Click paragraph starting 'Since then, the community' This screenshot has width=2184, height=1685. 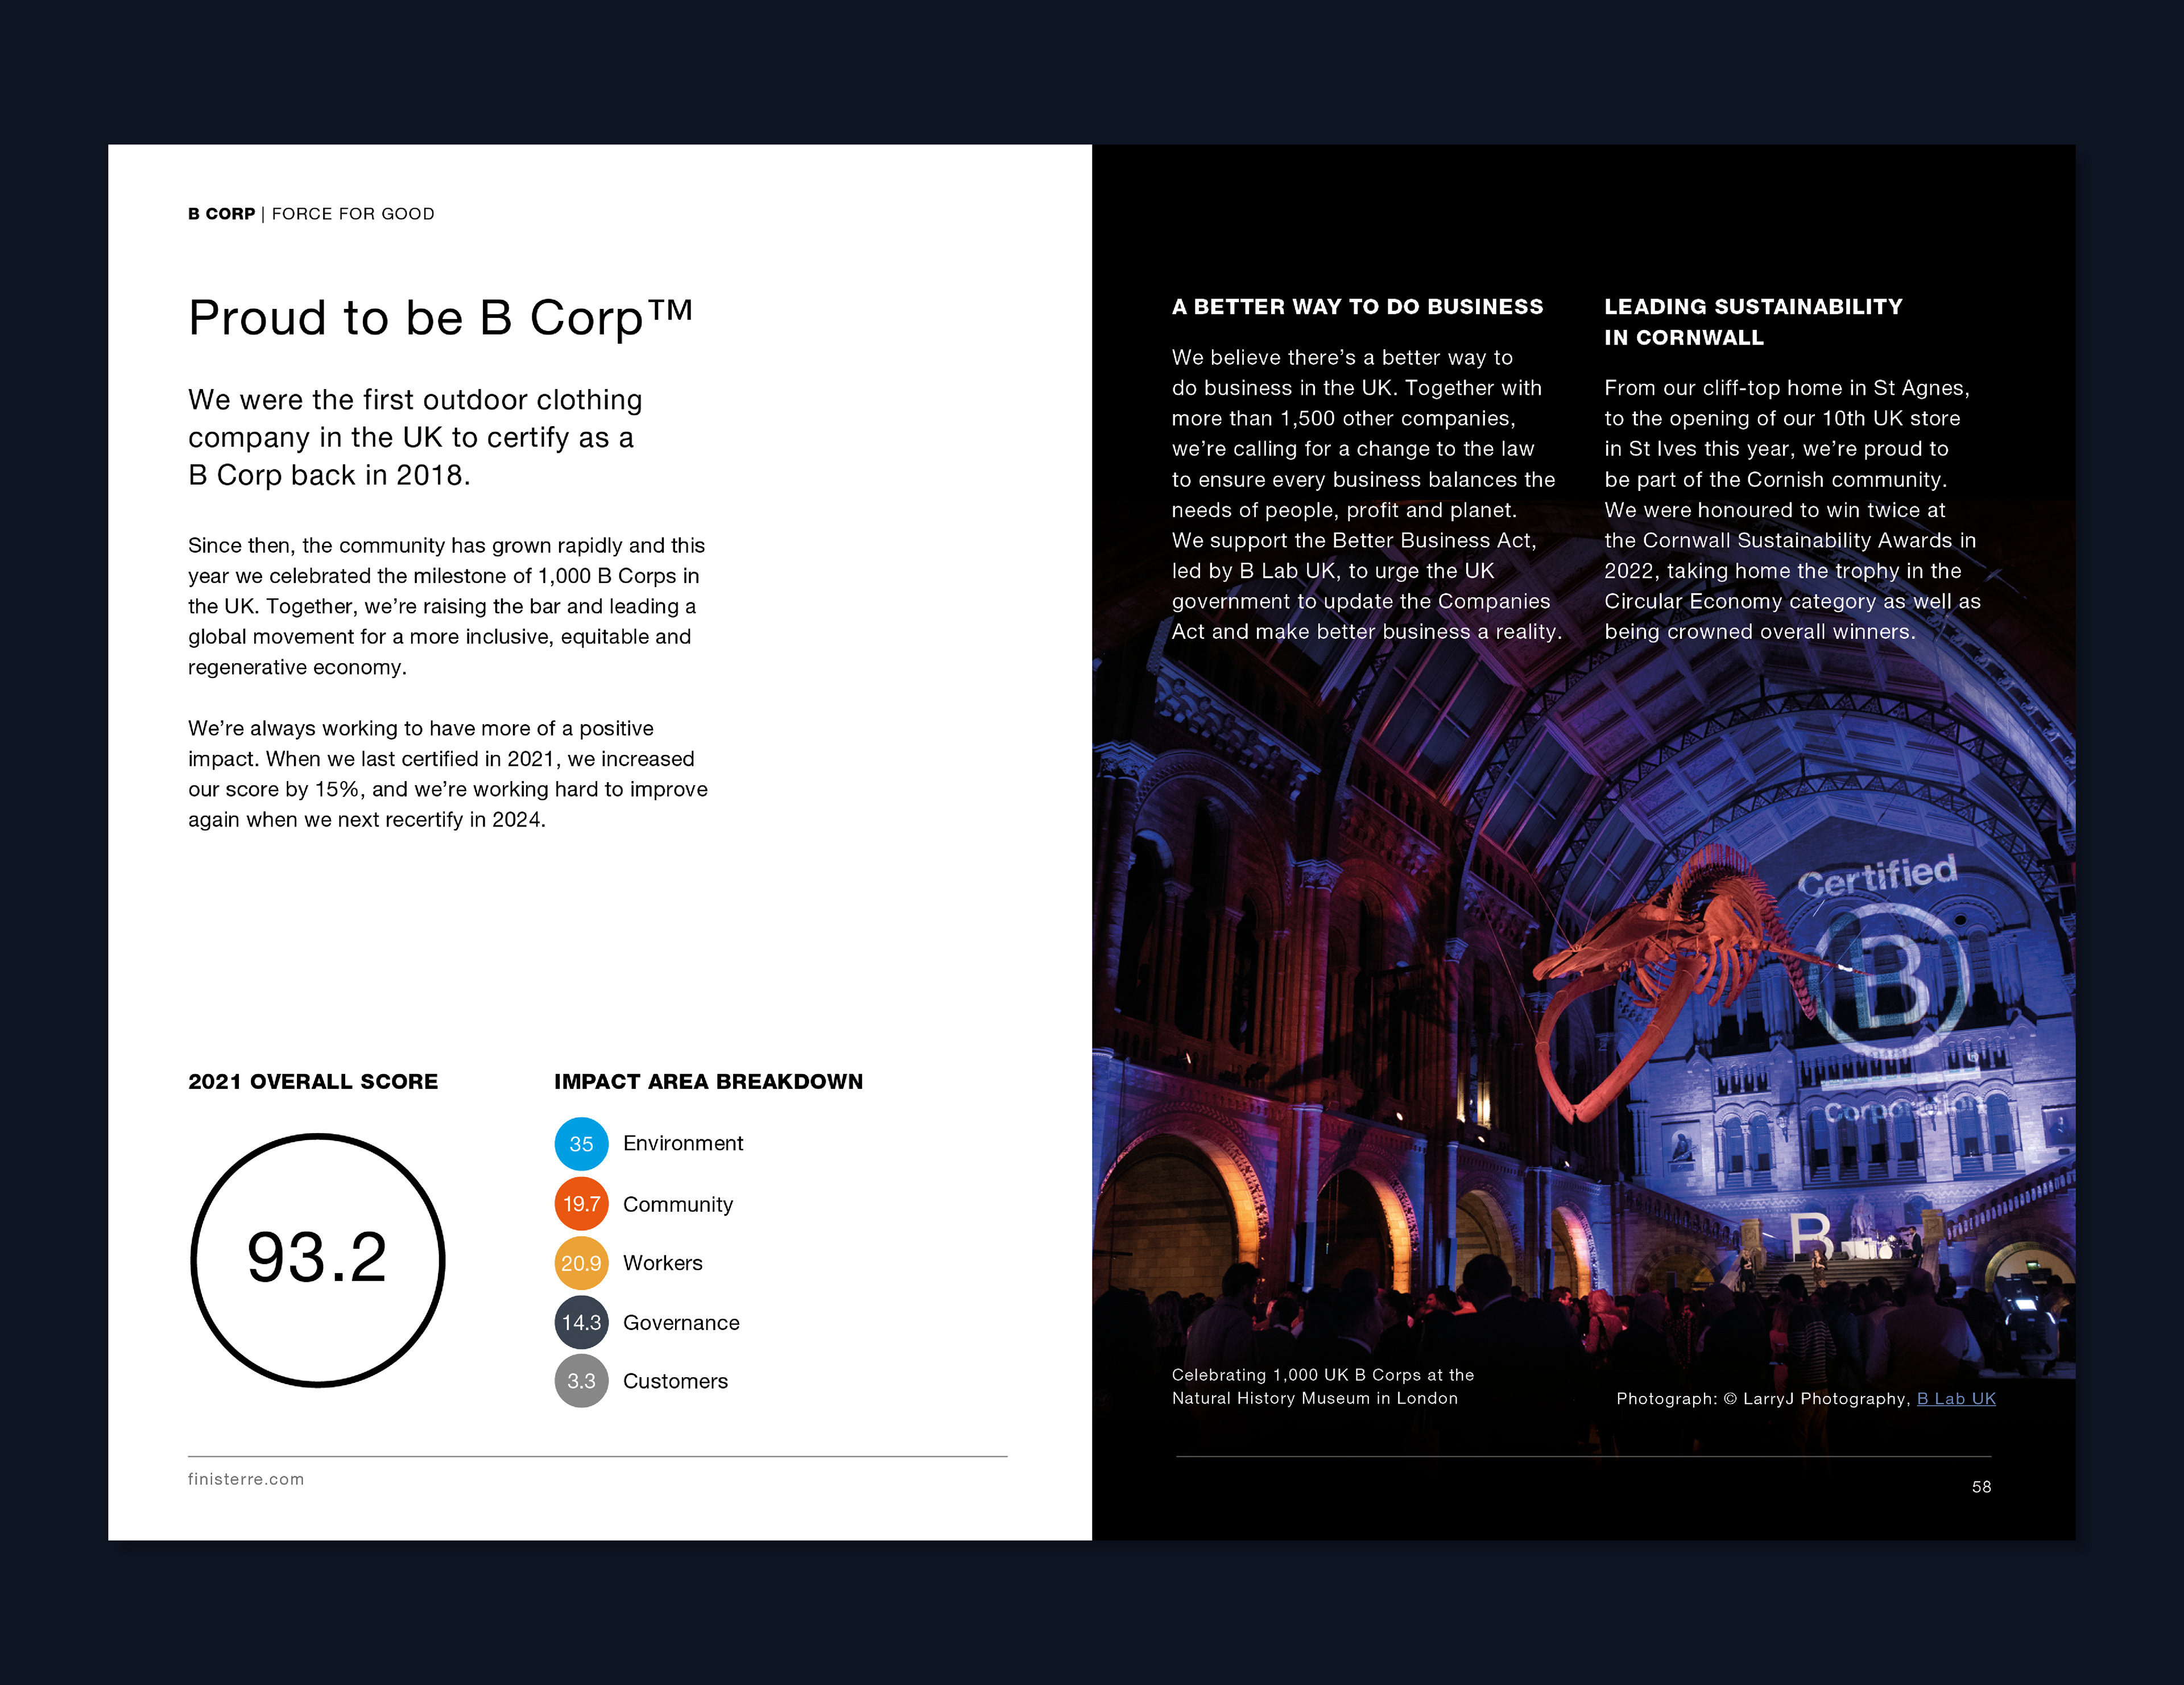pyautogui.click(x=447, y=606)
